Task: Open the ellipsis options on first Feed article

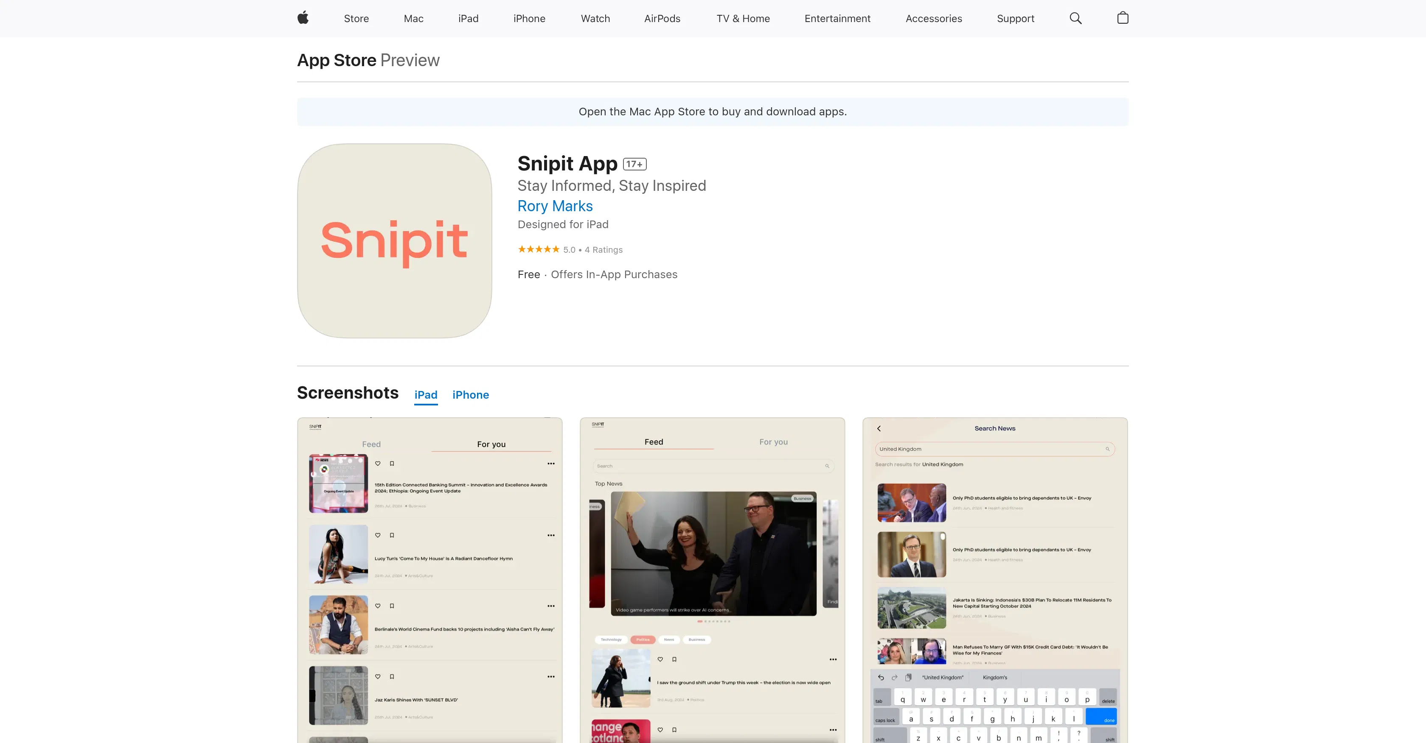Action: (551, 463)
